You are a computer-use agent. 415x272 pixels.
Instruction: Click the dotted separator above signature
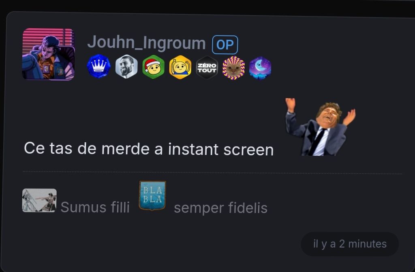(212, 173)
